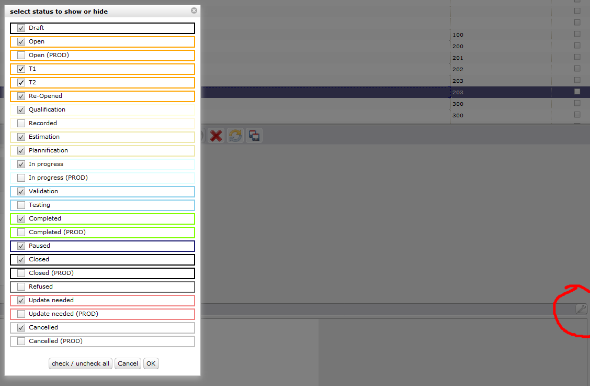The image size is (590, 386).
Task: Close the status dialog with X icon
Action: click(x=194, y=10)
